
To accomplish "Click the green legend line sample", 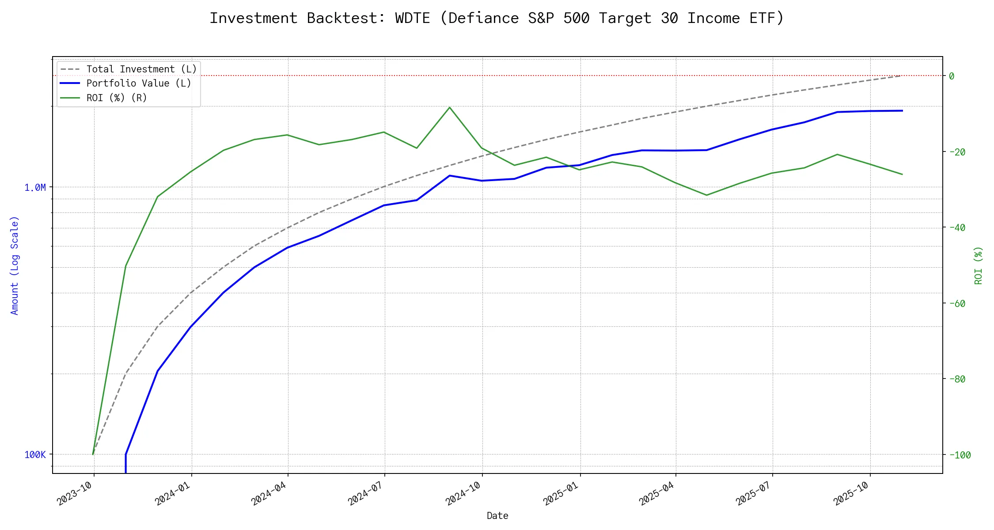I will (70, 98).
